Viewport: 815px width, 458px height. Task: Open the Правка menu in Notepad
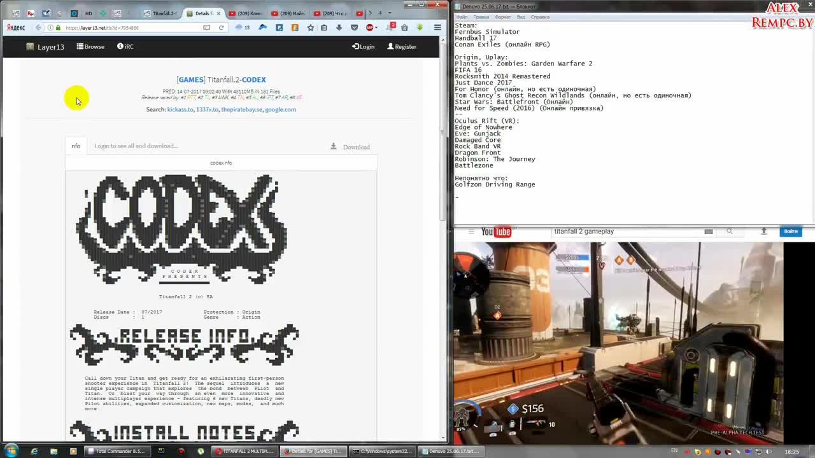481,17
